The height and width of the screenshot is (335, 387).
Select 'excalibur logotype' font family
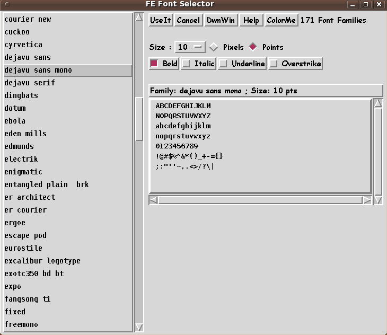point(68,261)
